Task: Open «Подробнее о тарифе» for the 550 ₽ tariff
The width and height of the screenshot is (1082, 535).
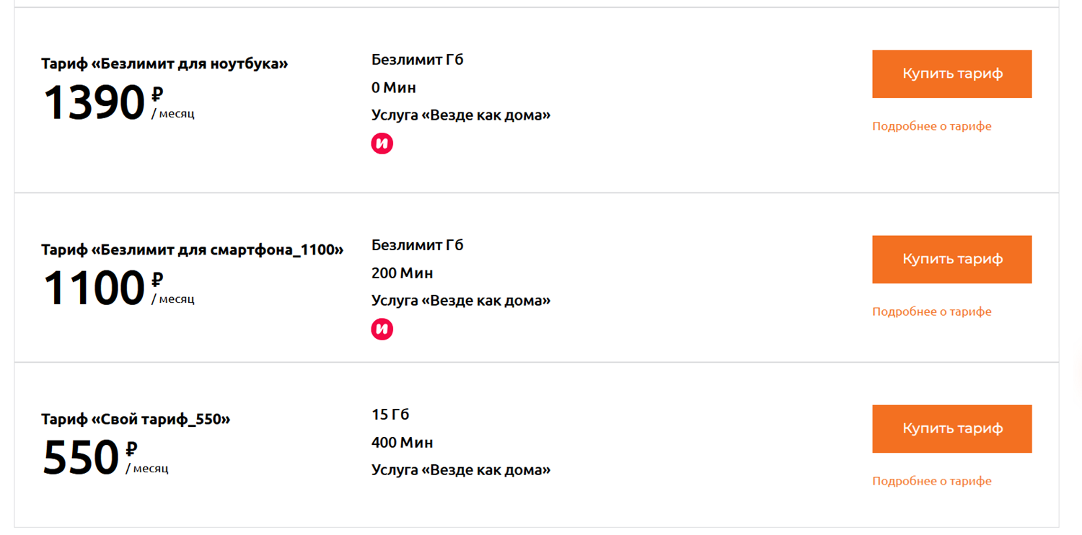Action: [x=932, y=481]
